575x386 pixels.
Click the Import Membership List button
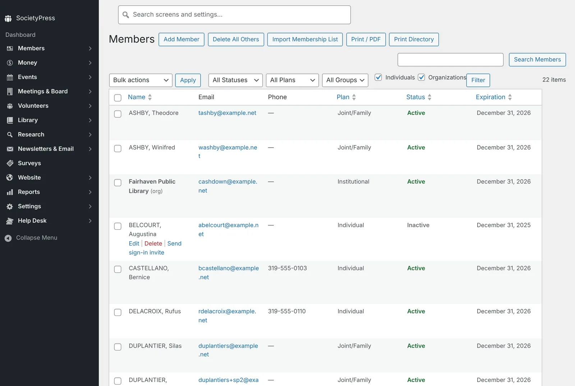click(x=305, y=39)
